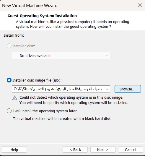Screen dimensions: 145x156
Task: Click the install later option label
Action: coord(45,111)
